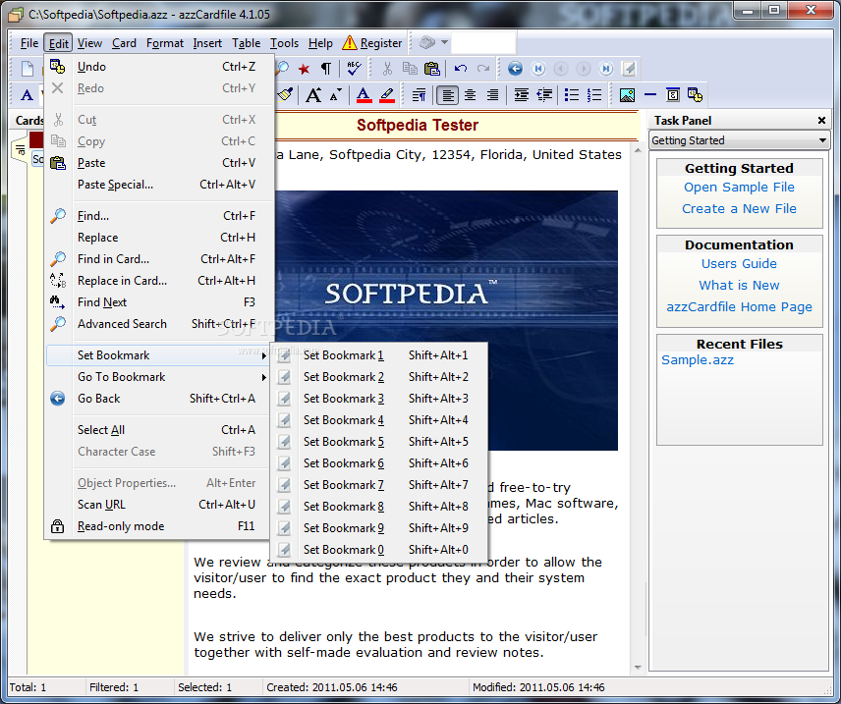Increase paragraph indent
This screenshot has height=704, width=841.
[522, 95]
